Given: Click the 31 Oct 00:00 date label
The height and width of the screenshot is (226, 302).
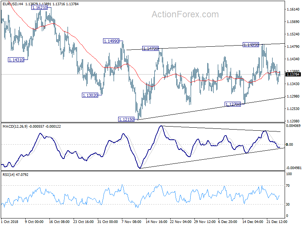Looking at the screenshot, I should coord(108,221).
